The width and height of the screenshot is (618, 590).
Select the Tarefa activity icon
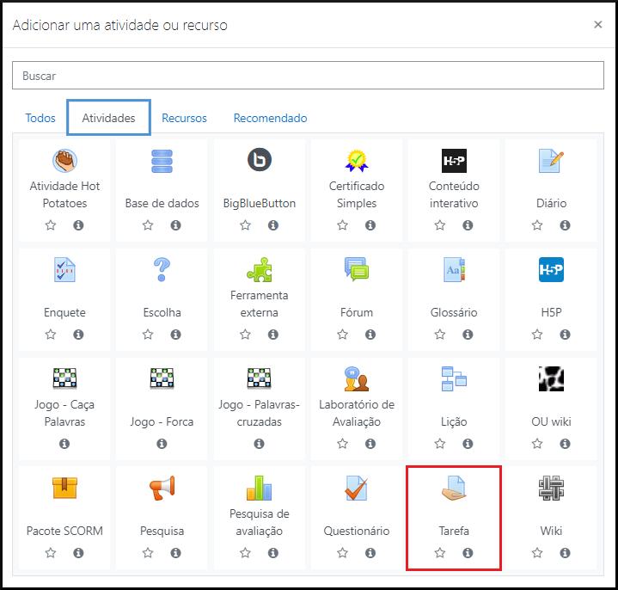(x=453, y=489)
